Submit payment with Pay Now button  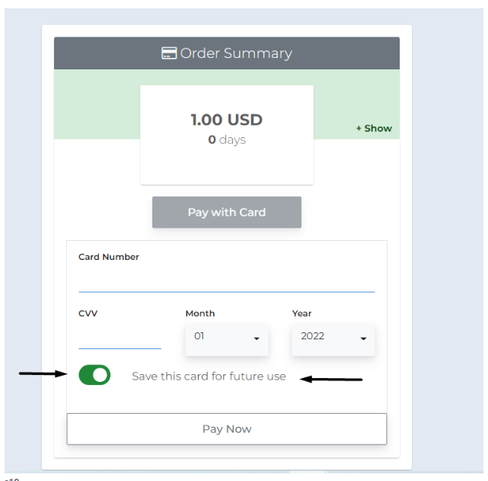tap(227, 428)
